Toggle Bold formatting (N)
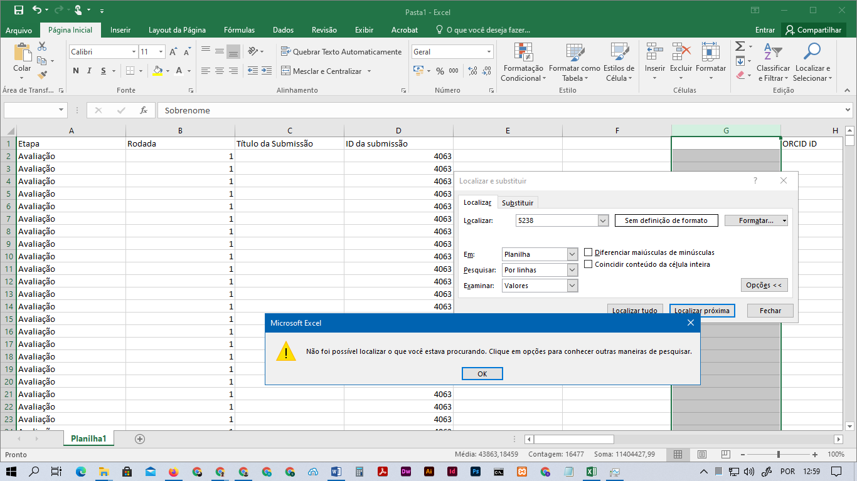Viewport: 857px width, 481px height. click(x=76, y=71)
